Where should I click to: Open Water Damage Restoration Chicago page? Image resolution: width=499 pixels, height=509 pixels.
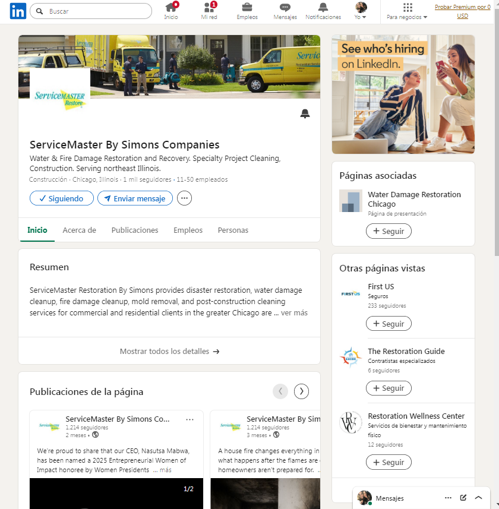[414, 199]
